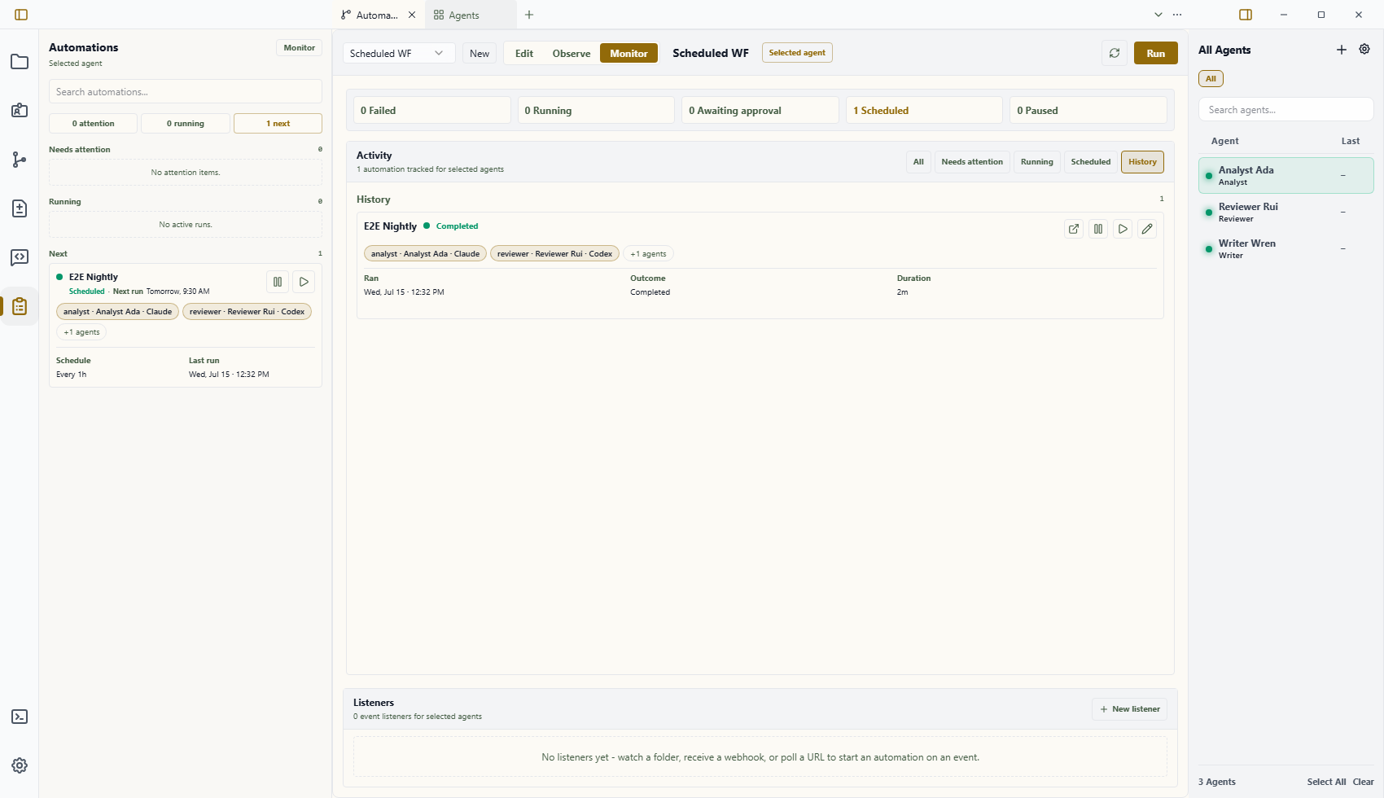Image resolution: width=1384 pixels, height=798 pixels.
Task: Add a New listener
Action: [1129, 709]
